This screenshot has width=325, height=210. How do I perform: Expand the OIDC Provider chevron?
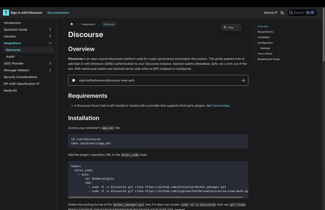[50, 63]
